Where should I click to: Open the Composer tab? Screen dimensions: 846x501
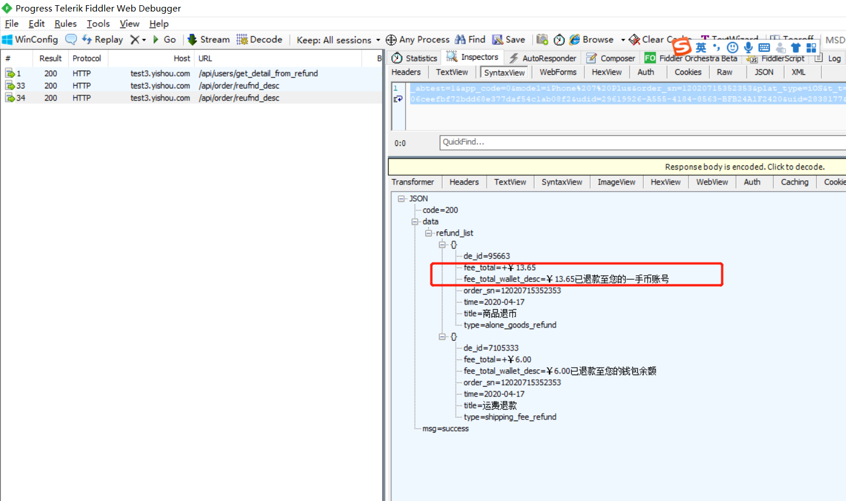tap(611, 58)
